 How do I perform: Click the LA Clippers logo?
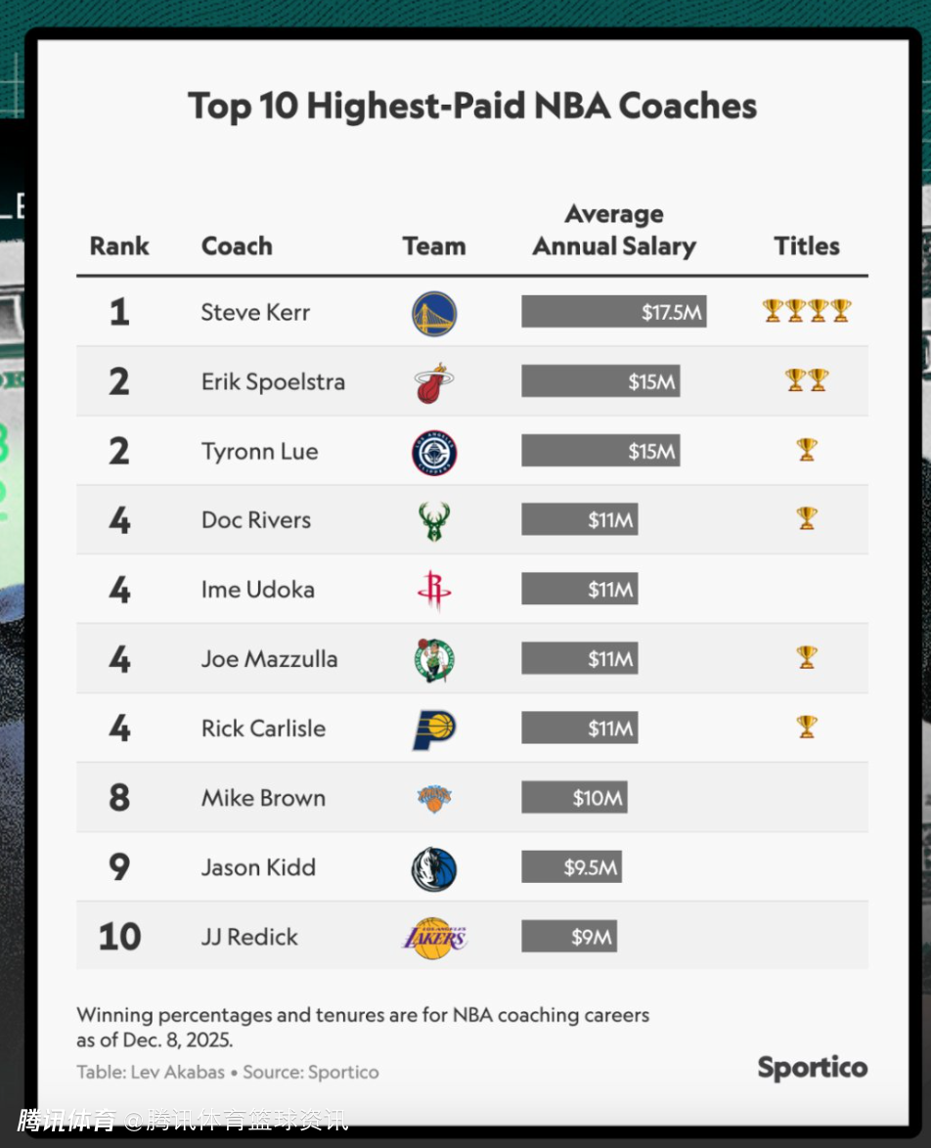coord(433,452)
